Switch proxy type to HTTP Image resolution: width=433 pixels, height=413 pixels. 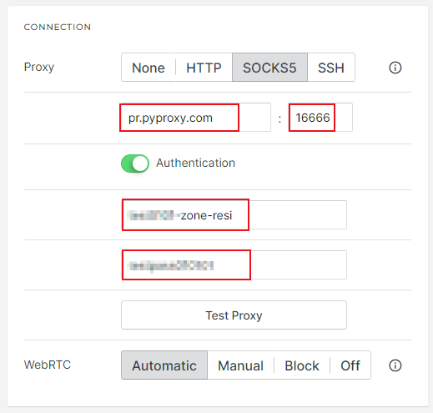click(204, 68)
